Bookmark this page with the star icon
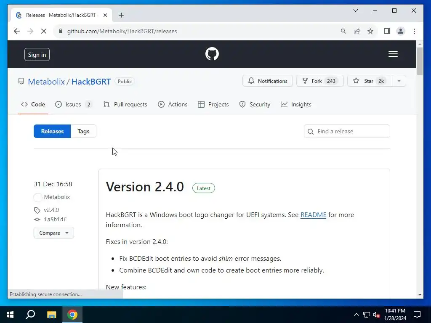431x323 pixels. [x=370, y=31]
